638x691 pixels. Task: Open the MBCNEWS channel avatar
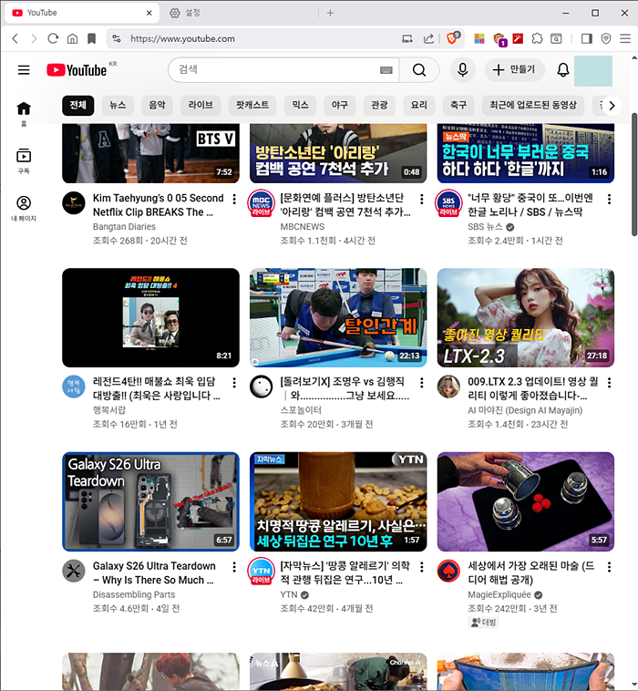262,203
